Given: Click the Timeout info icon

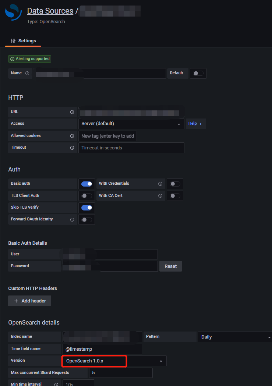Looking at the screenshot, I should tap(72, 148).
